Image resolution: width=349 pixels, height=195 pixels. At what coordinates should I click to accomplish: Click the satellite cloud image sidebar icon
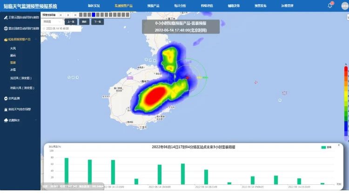click(x=6, y=17)
